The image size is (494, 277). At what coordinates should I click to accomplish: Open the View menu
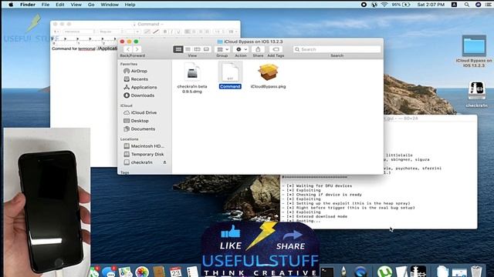pos(76,5)
